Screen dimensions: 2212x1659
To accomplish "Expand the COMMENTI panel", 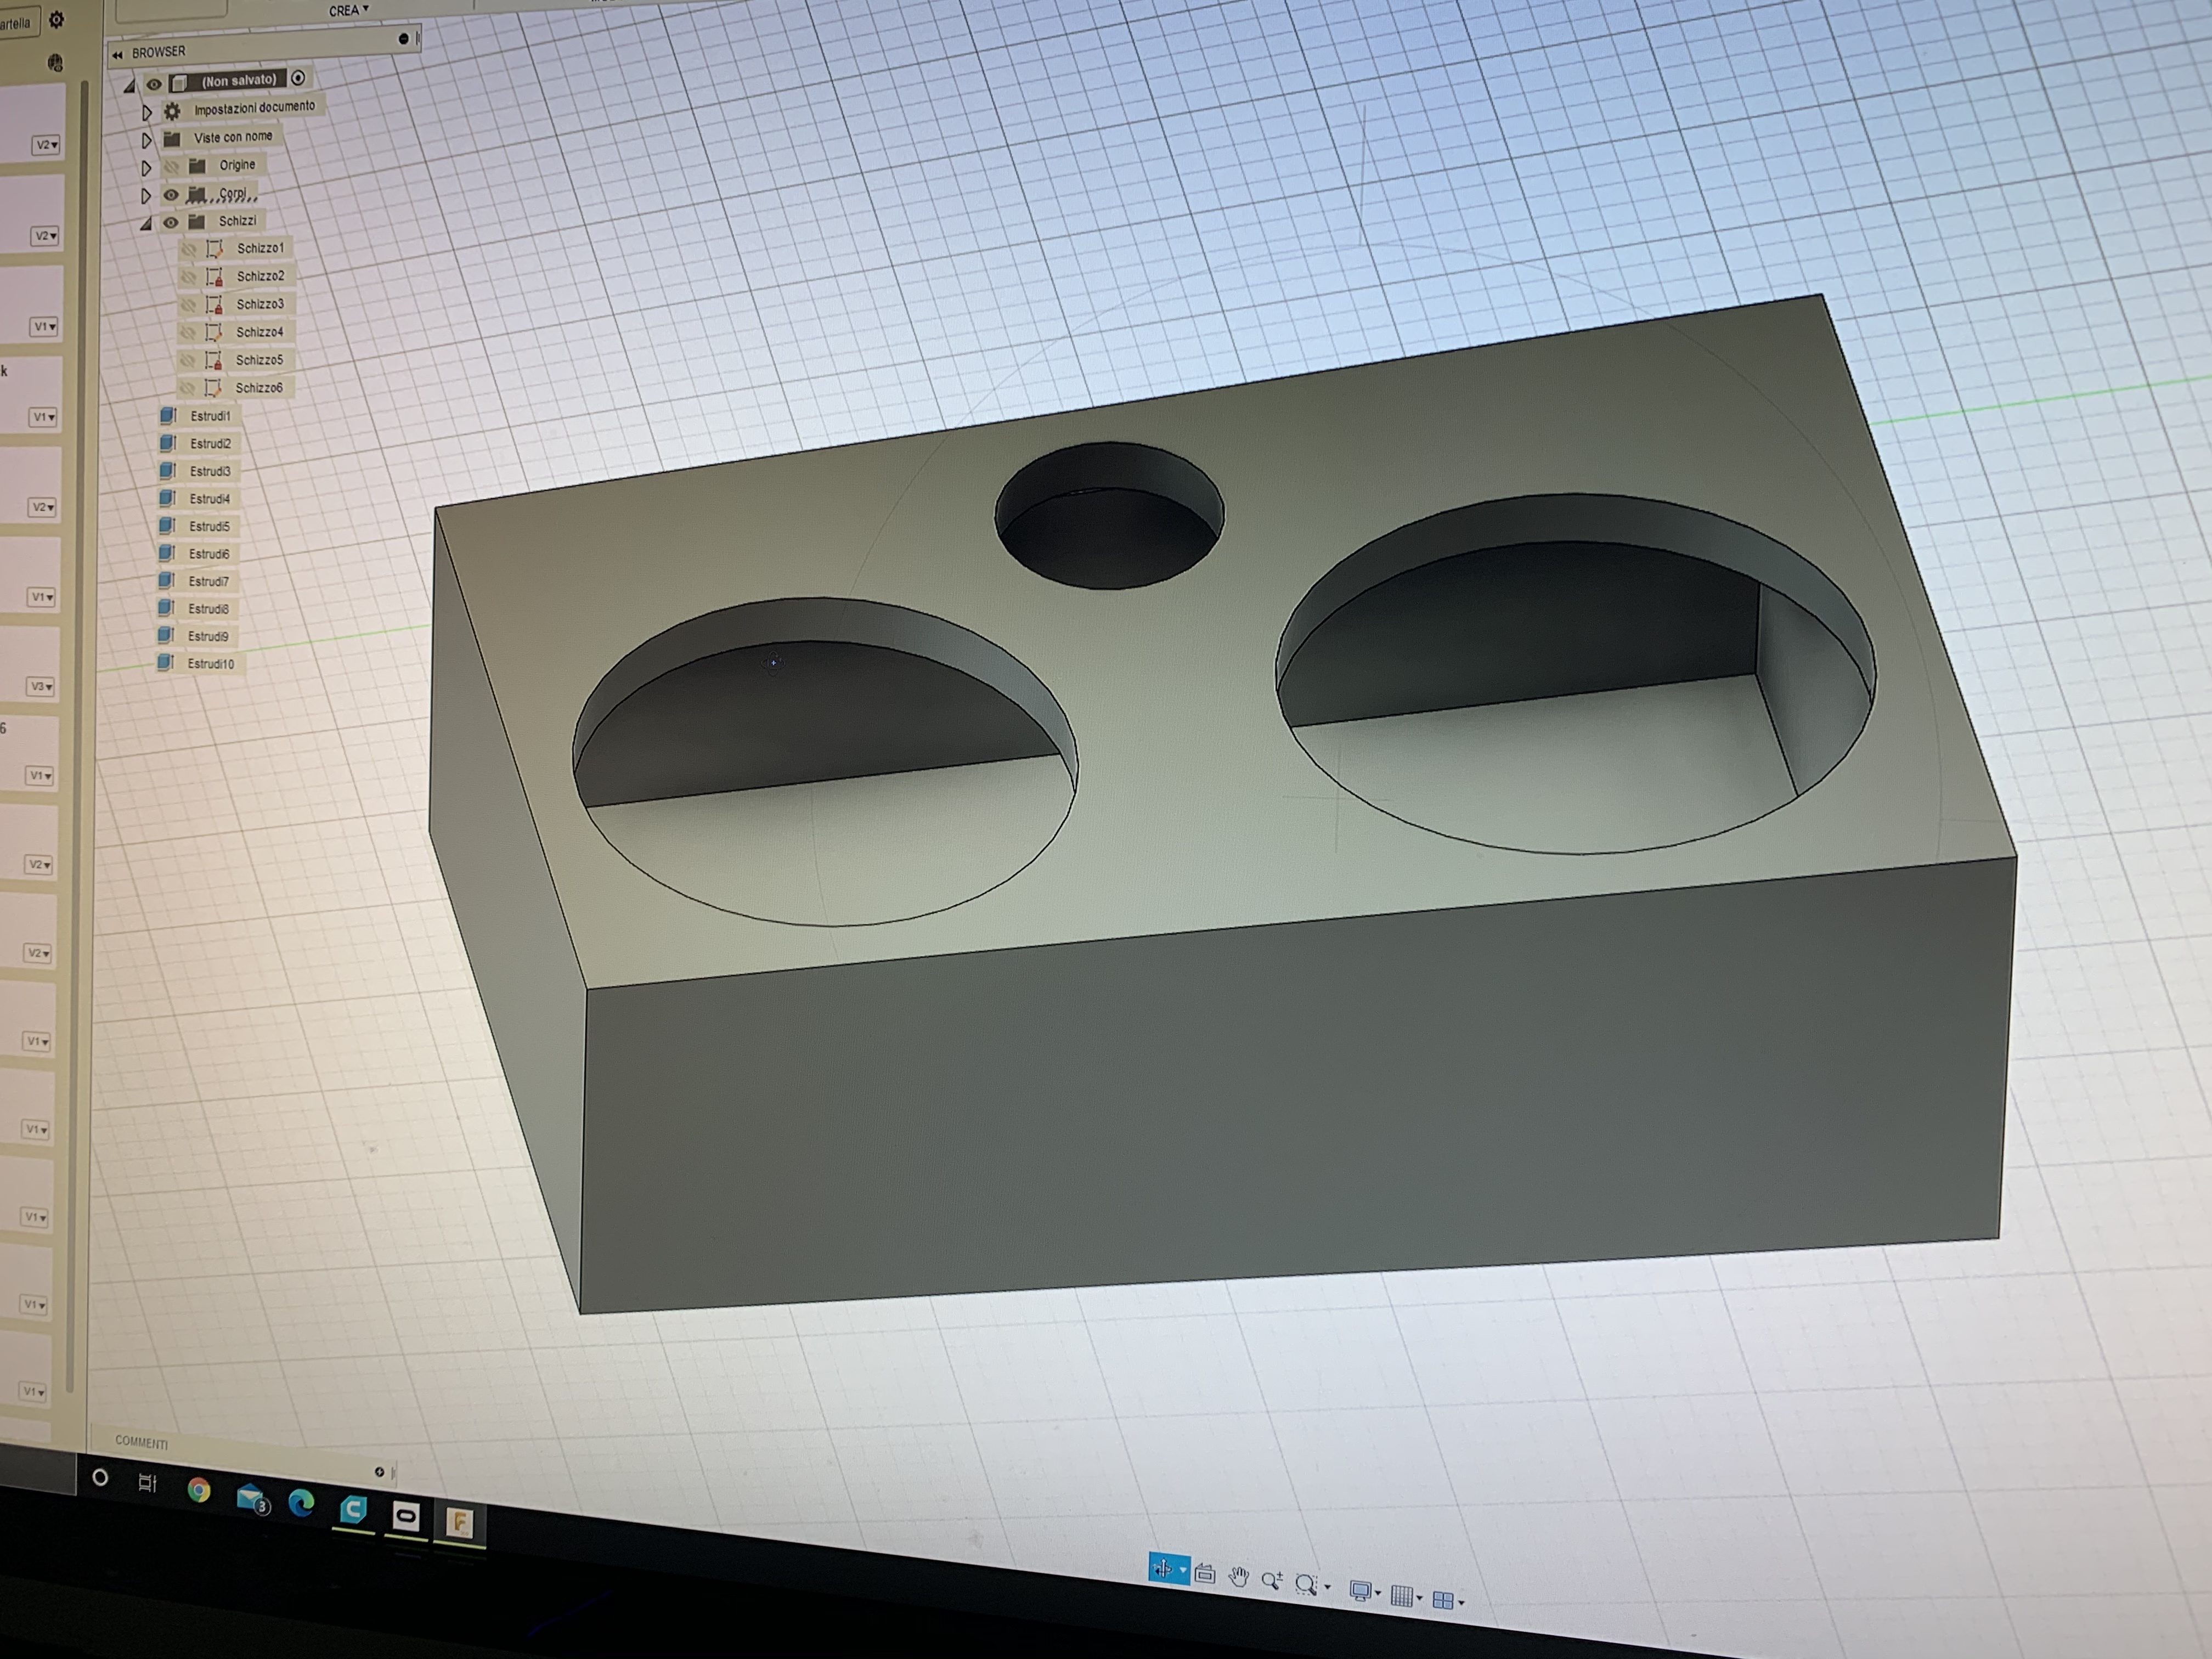I will coord(379,1471).
